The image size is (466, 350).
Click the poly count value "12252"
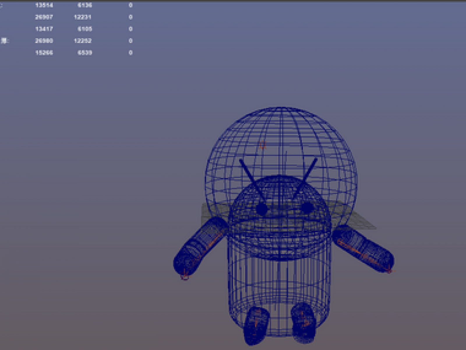click(83, 41)
